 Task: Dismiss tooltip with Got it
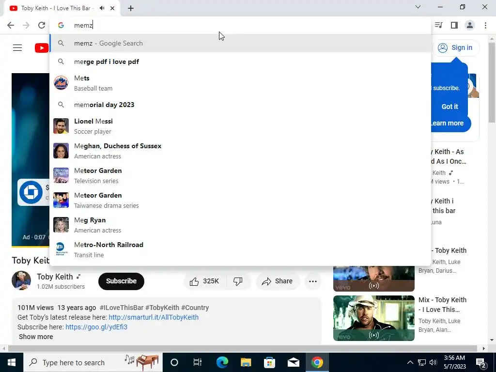(x=449, y=107)
